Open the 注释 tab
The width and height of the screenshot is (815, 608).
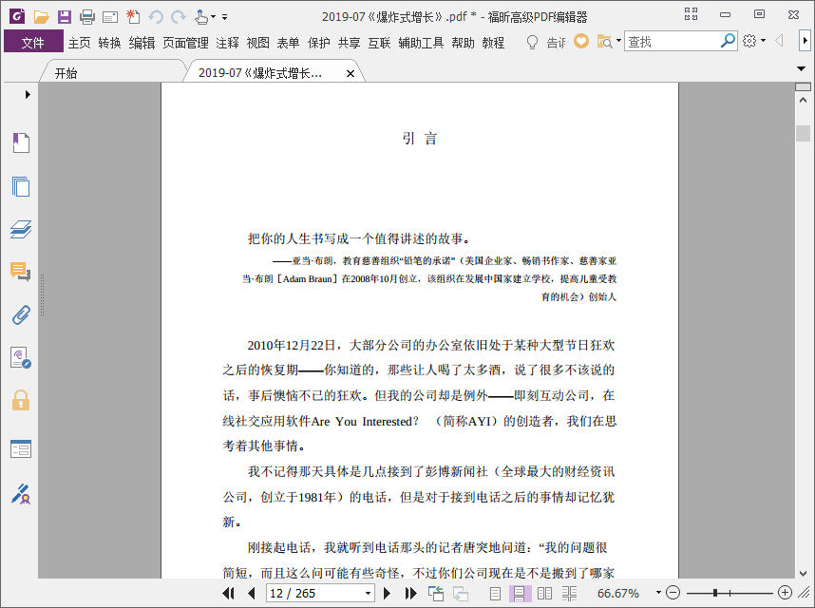click(x=228, y=43)
